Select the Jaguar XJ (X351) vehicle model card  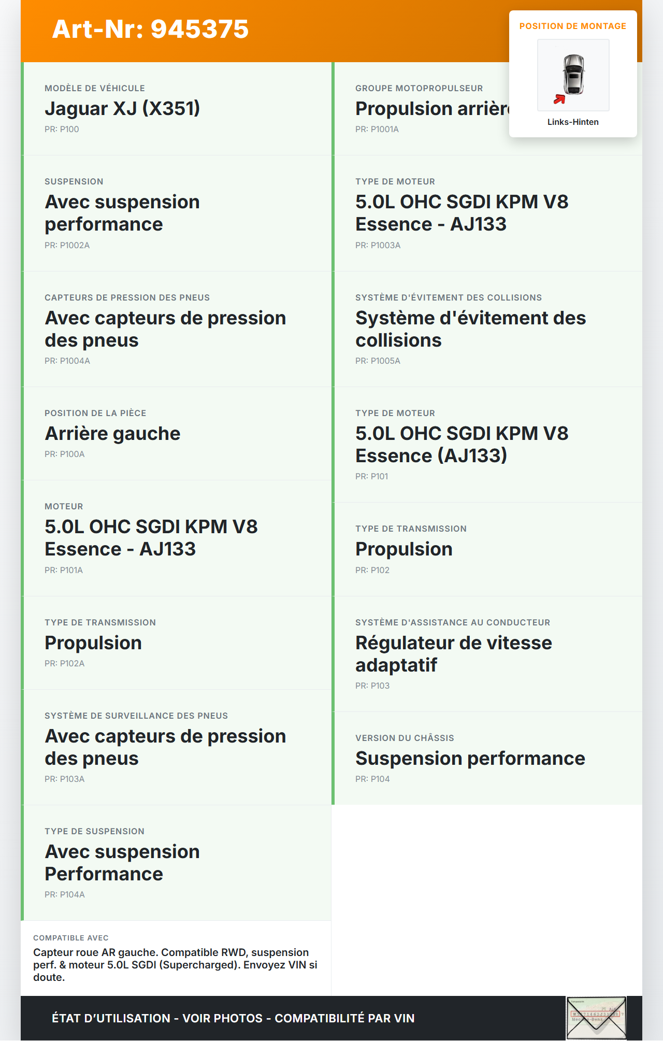[176, 109]
